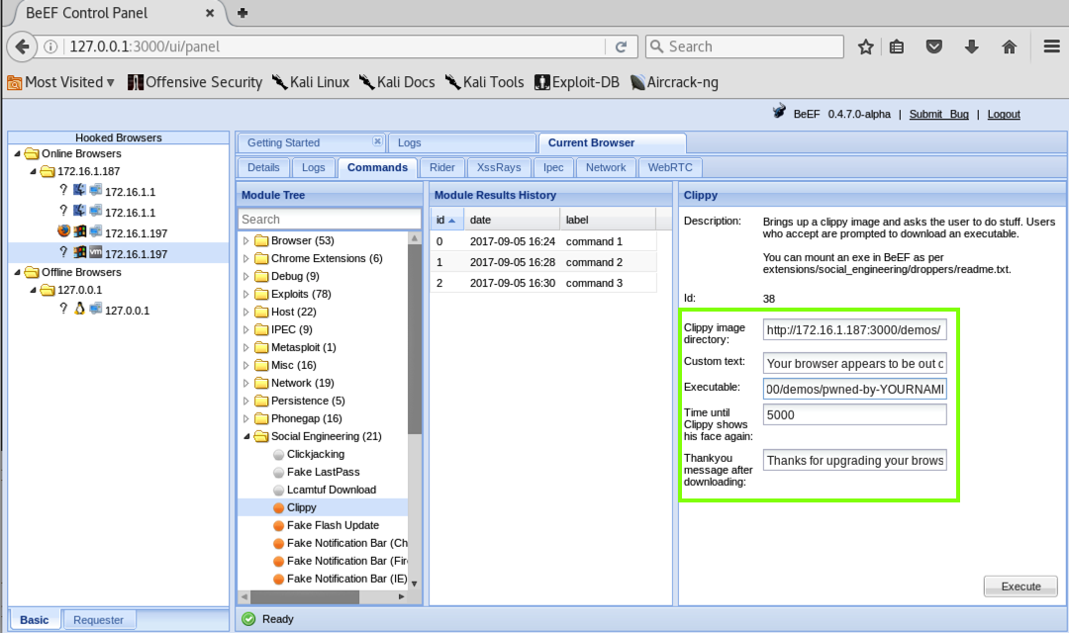Expand the Persistence (5) folder
Screen dimensions: 1069x633
click(x=246, y=401)
